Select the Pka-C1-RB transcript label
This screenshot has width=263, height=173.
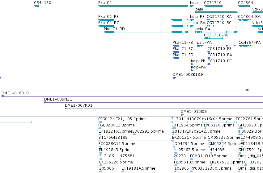(x=108, y=17)
